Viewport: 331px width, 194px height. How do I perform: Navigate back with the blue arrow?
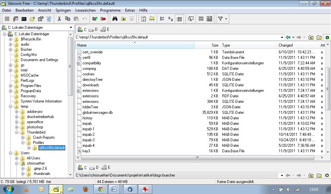pos(288,38)
